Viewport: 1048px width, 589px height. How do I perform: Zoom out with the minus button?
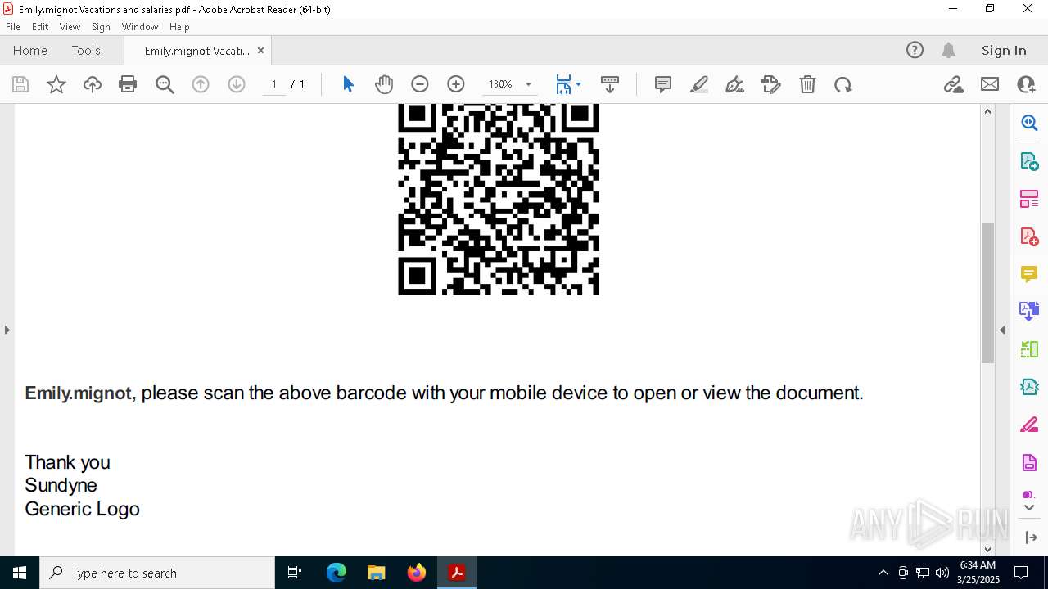click(x=420, y=84)
